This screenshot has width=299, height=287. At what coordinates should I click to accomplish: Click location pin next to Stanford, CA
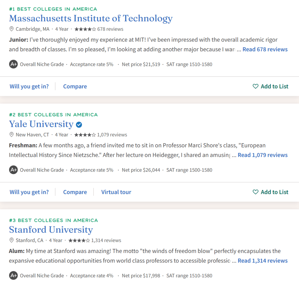tap(11, 240)
